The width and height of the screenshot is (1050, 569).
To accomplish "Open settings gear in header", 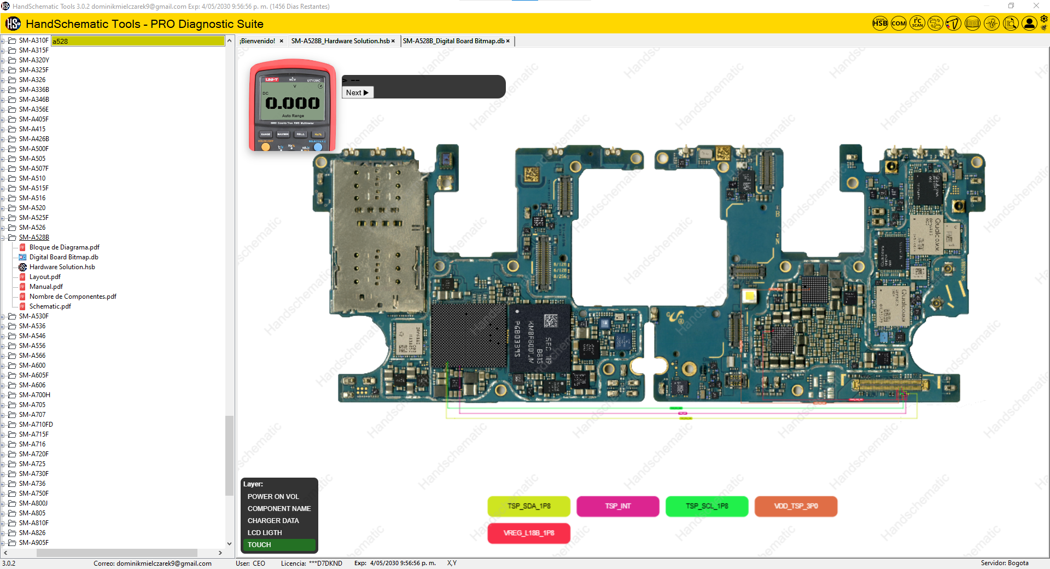I will pos(1044,19).
